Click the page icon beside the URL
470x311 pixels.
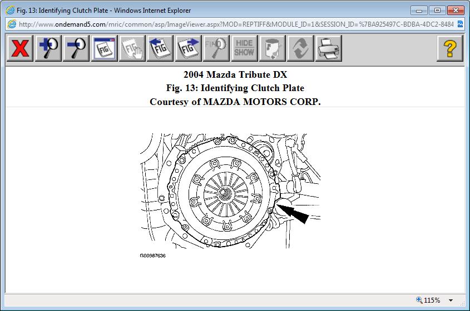tap(12, 24)
